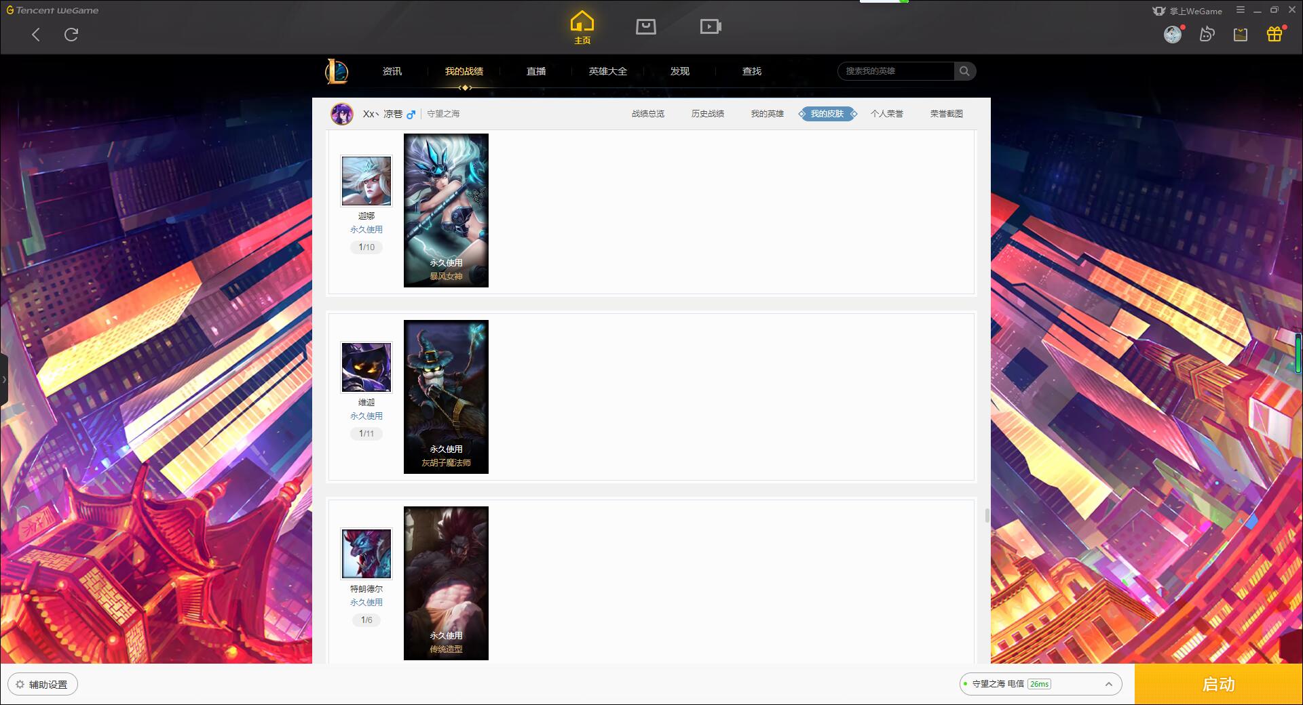Image resolution: width=1303 pixels, height=705 pixels.
Task: Switch to the 历史战绩 tab
Action: tap(708, 114)
